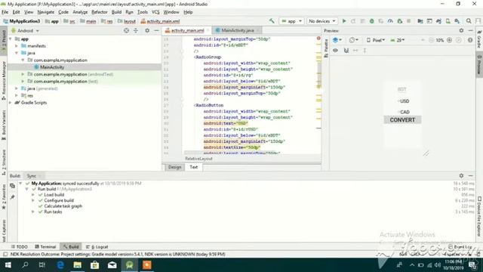Open Pixel device dropdown in Preview
Screen dimensions: 483x272
click(376, 40)
